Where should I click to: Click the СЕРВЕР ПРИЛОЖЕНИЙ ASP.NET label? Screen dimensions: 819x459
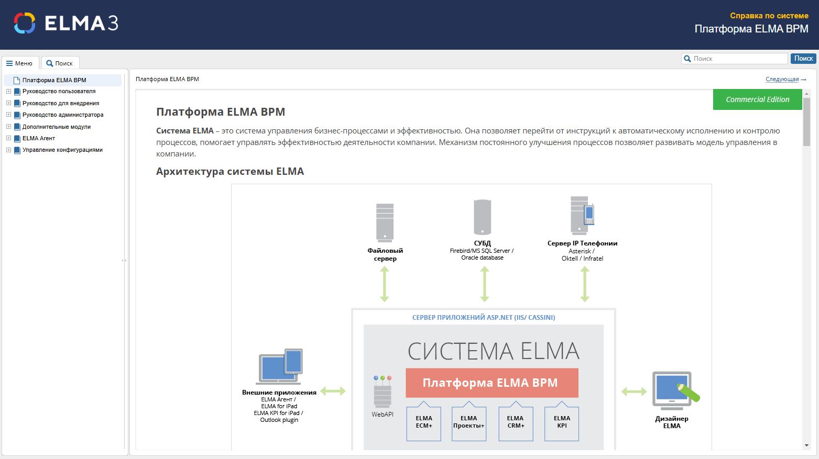(484, 317)
